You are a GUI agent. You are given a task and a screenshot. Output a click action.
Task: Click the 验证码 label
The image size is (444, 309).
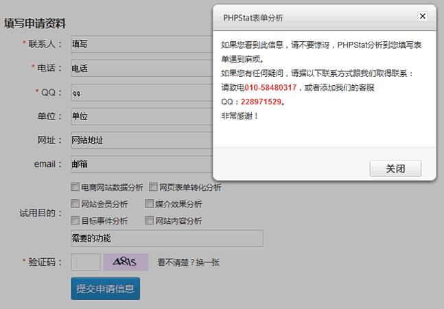(45, 262)
